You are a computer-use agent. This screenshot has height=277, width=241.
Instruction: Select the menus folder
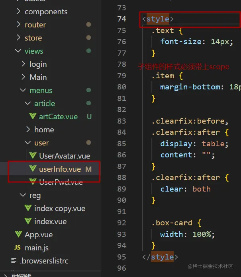(41, 91)
